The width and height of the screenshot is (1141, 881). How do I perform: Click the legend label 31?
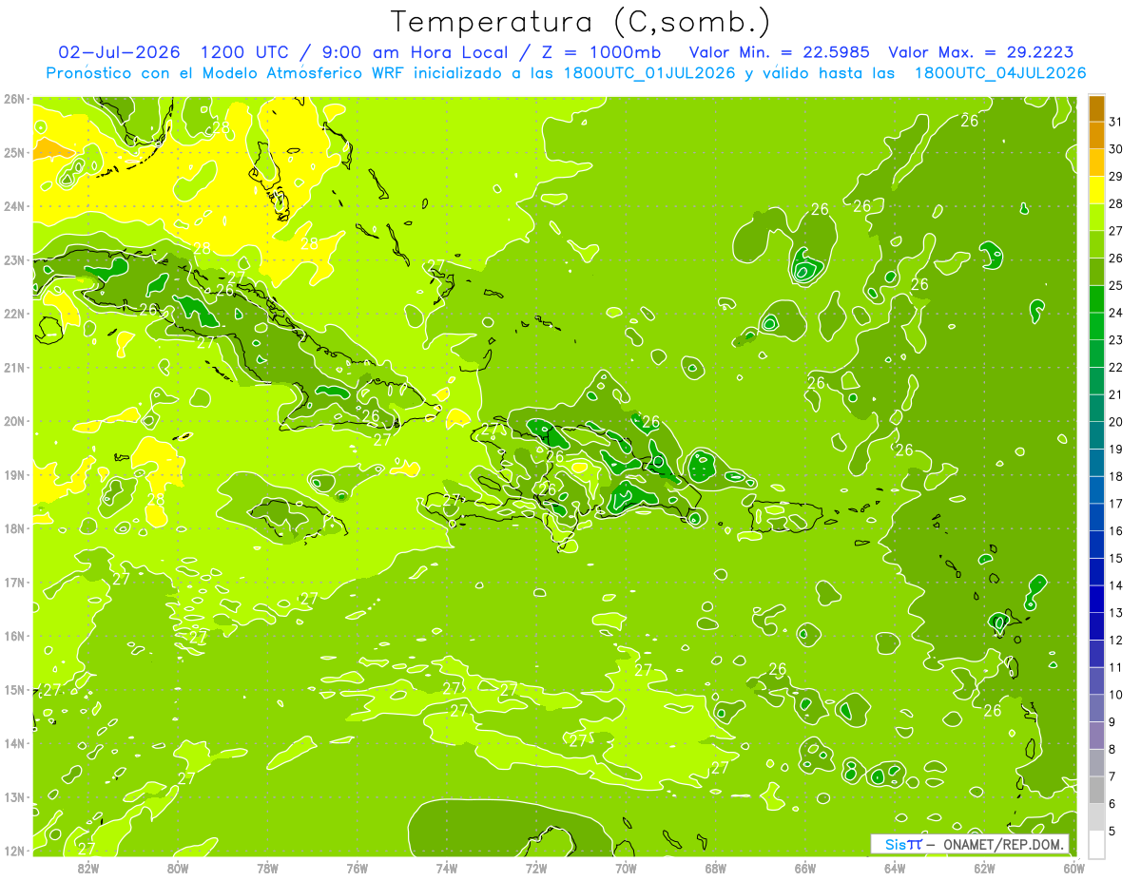1115,122
